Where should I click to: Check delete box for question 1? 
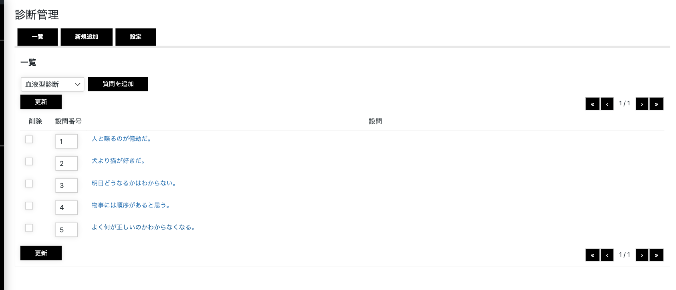[29, 139]
